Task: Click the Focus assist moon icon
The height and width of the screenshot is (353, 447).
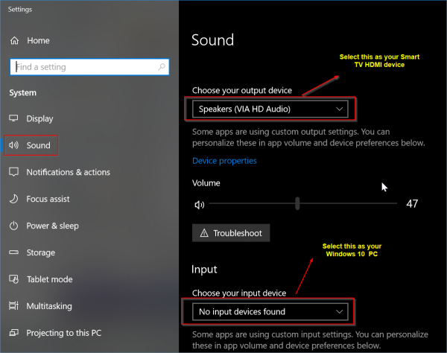Action: click(13, 199)
